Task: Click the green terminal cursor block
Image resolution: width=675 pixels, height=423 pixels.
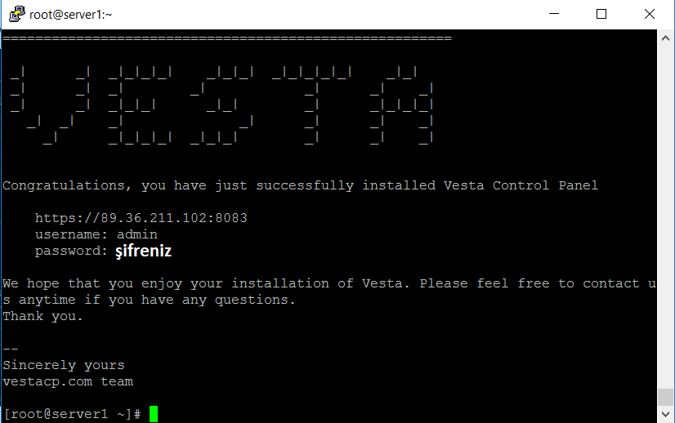Action: [x=154, y=414]
